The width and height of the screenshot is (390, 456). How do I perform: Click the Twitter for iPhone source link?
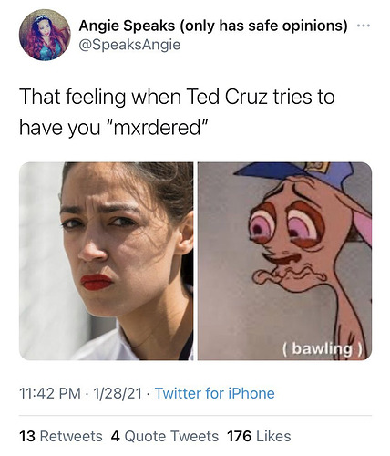click(x=215, y=393)
